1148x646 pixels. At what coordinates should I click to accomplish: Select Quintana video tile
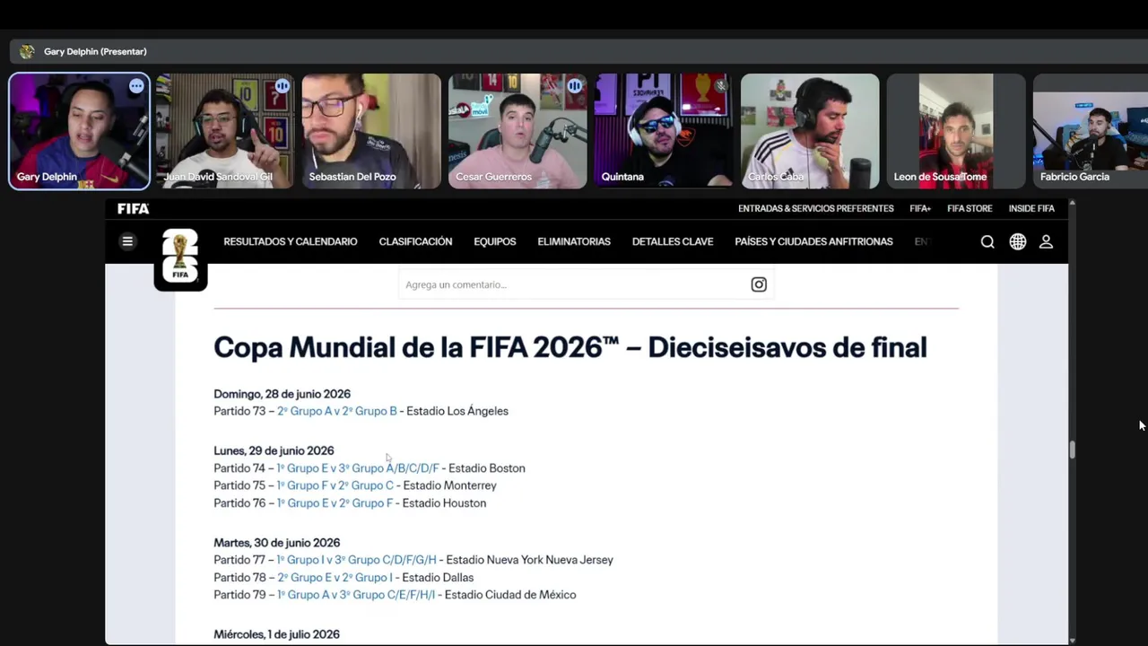pos(664,131)
